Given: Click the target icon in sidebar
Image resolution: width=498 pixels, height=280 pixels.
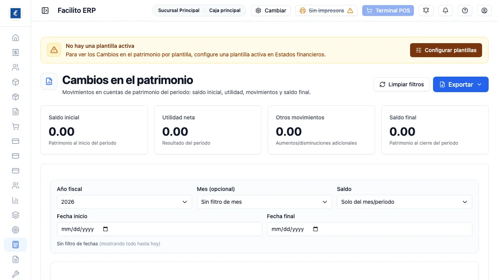Looking at the screenshot, I should pyautogui.click(x=16, y=230).
